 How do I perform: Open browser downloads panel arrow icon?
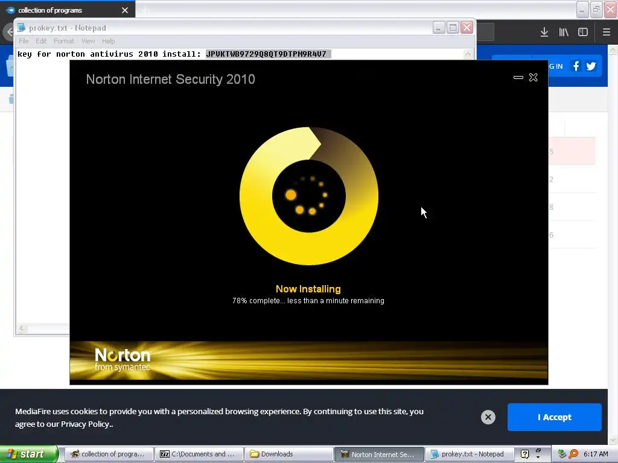pos(544,33)
